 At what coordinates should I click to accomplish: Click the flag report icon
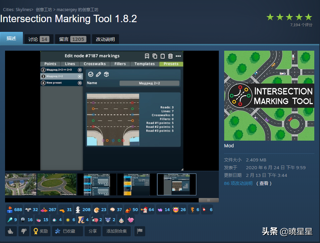click(139, 231)
